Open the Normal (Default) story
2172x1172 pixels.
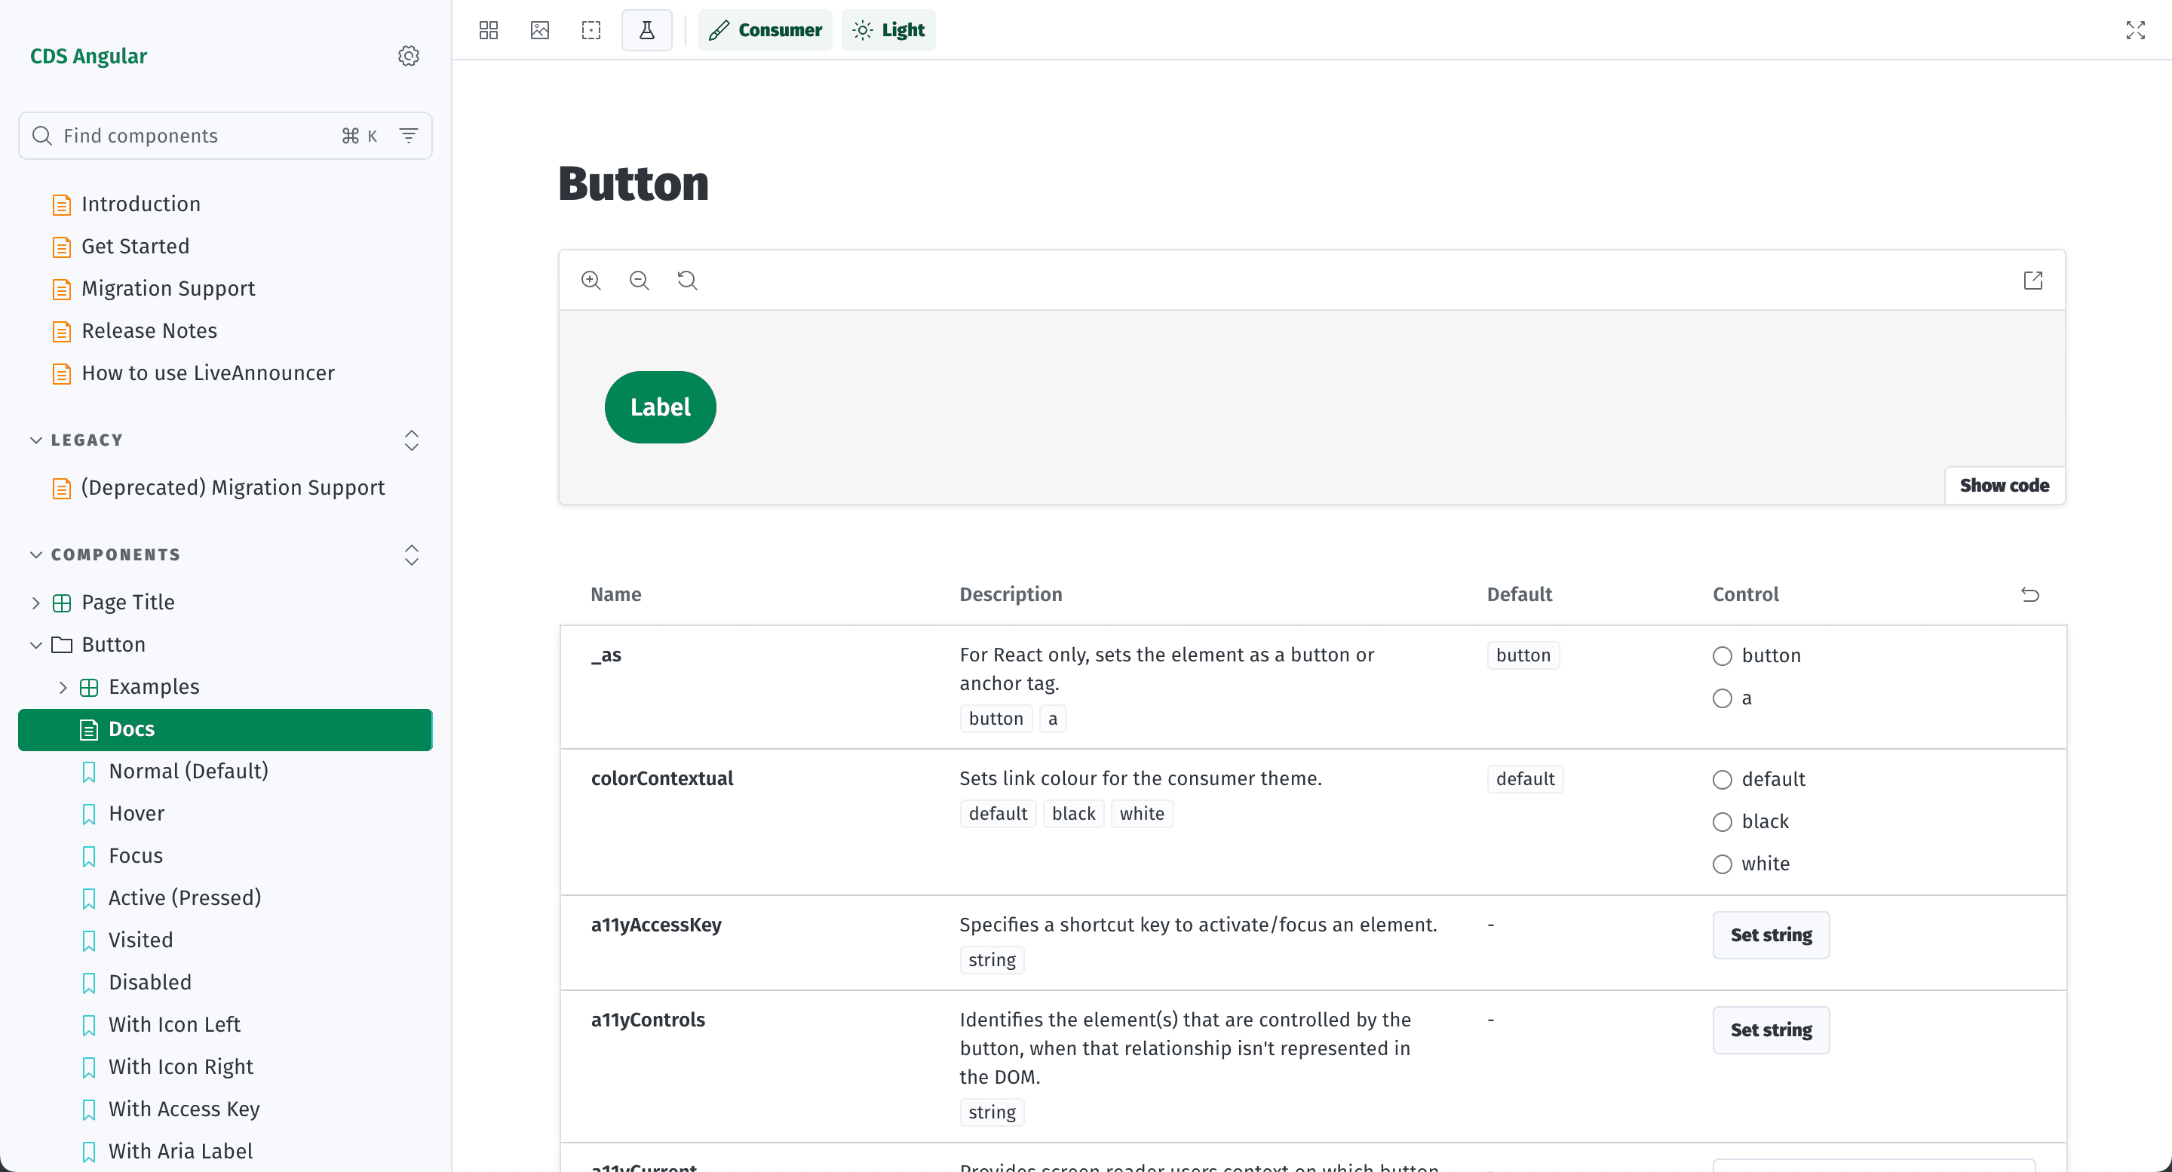coord(188,772)
